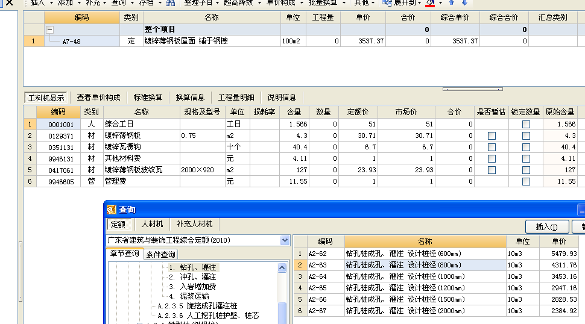585x324 pixels.
Task: Click 其他 toolbar button
Action: tap(361, 3)
